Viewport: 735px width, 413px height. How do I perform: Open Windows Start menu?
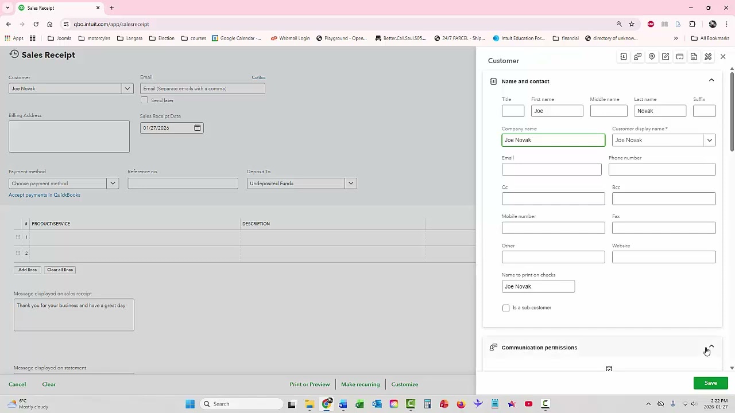(x=190, y=404)
